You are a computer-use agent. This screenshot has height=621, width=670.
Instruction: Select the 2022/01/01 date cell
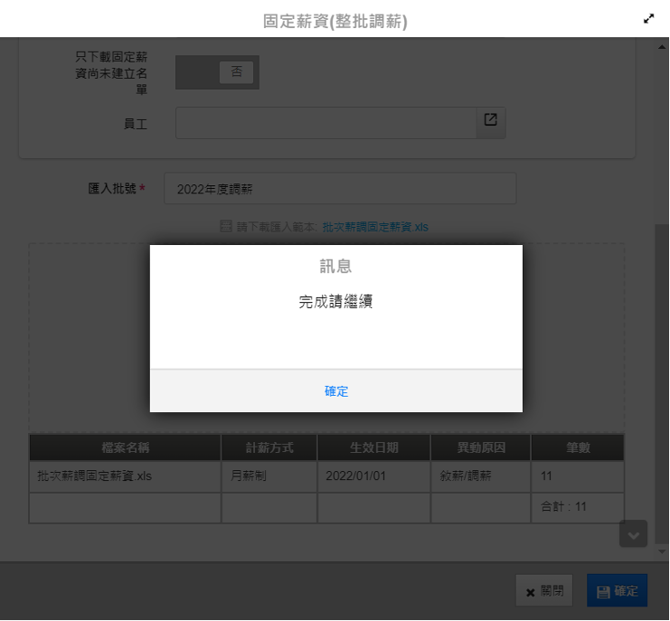pyautogui.click(x=374, y=476)
